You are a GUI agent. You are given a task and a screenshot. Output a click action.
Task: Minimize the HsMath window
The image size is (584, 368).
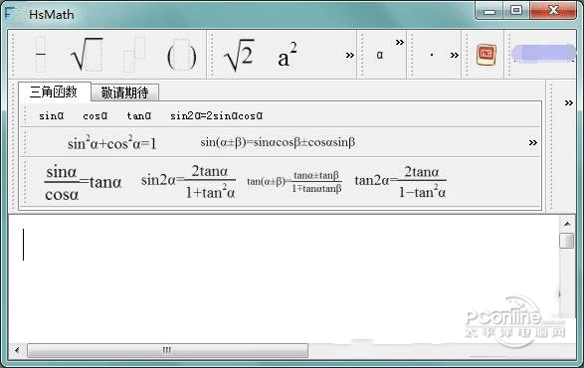coord(489,11)
